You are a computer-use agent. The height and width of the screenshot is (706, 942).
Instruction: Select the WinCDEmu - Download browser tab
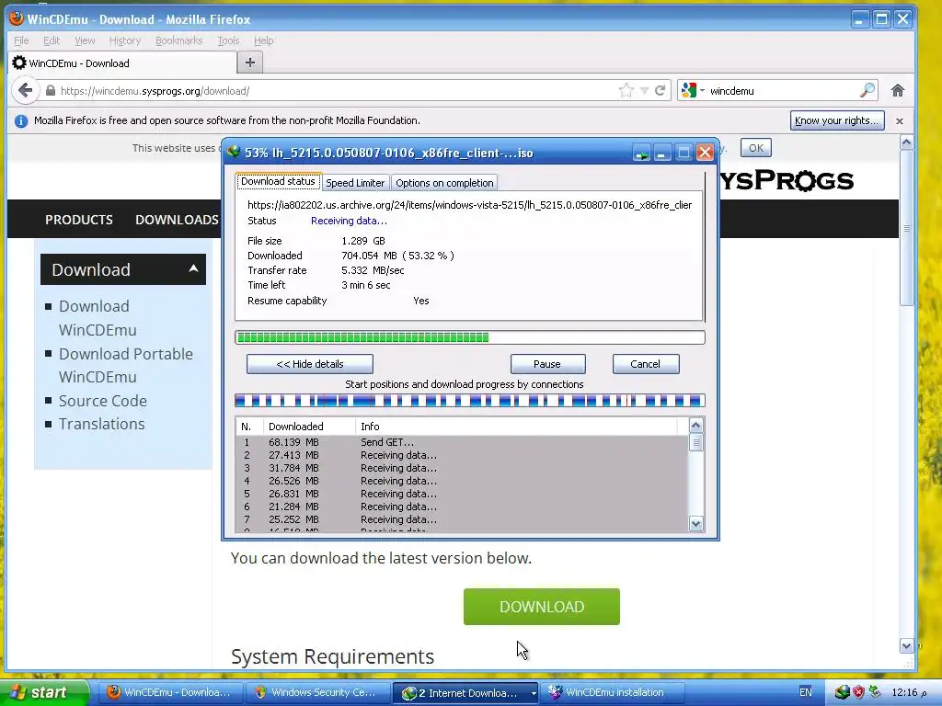pyautogui.click(x=122, y=63)
